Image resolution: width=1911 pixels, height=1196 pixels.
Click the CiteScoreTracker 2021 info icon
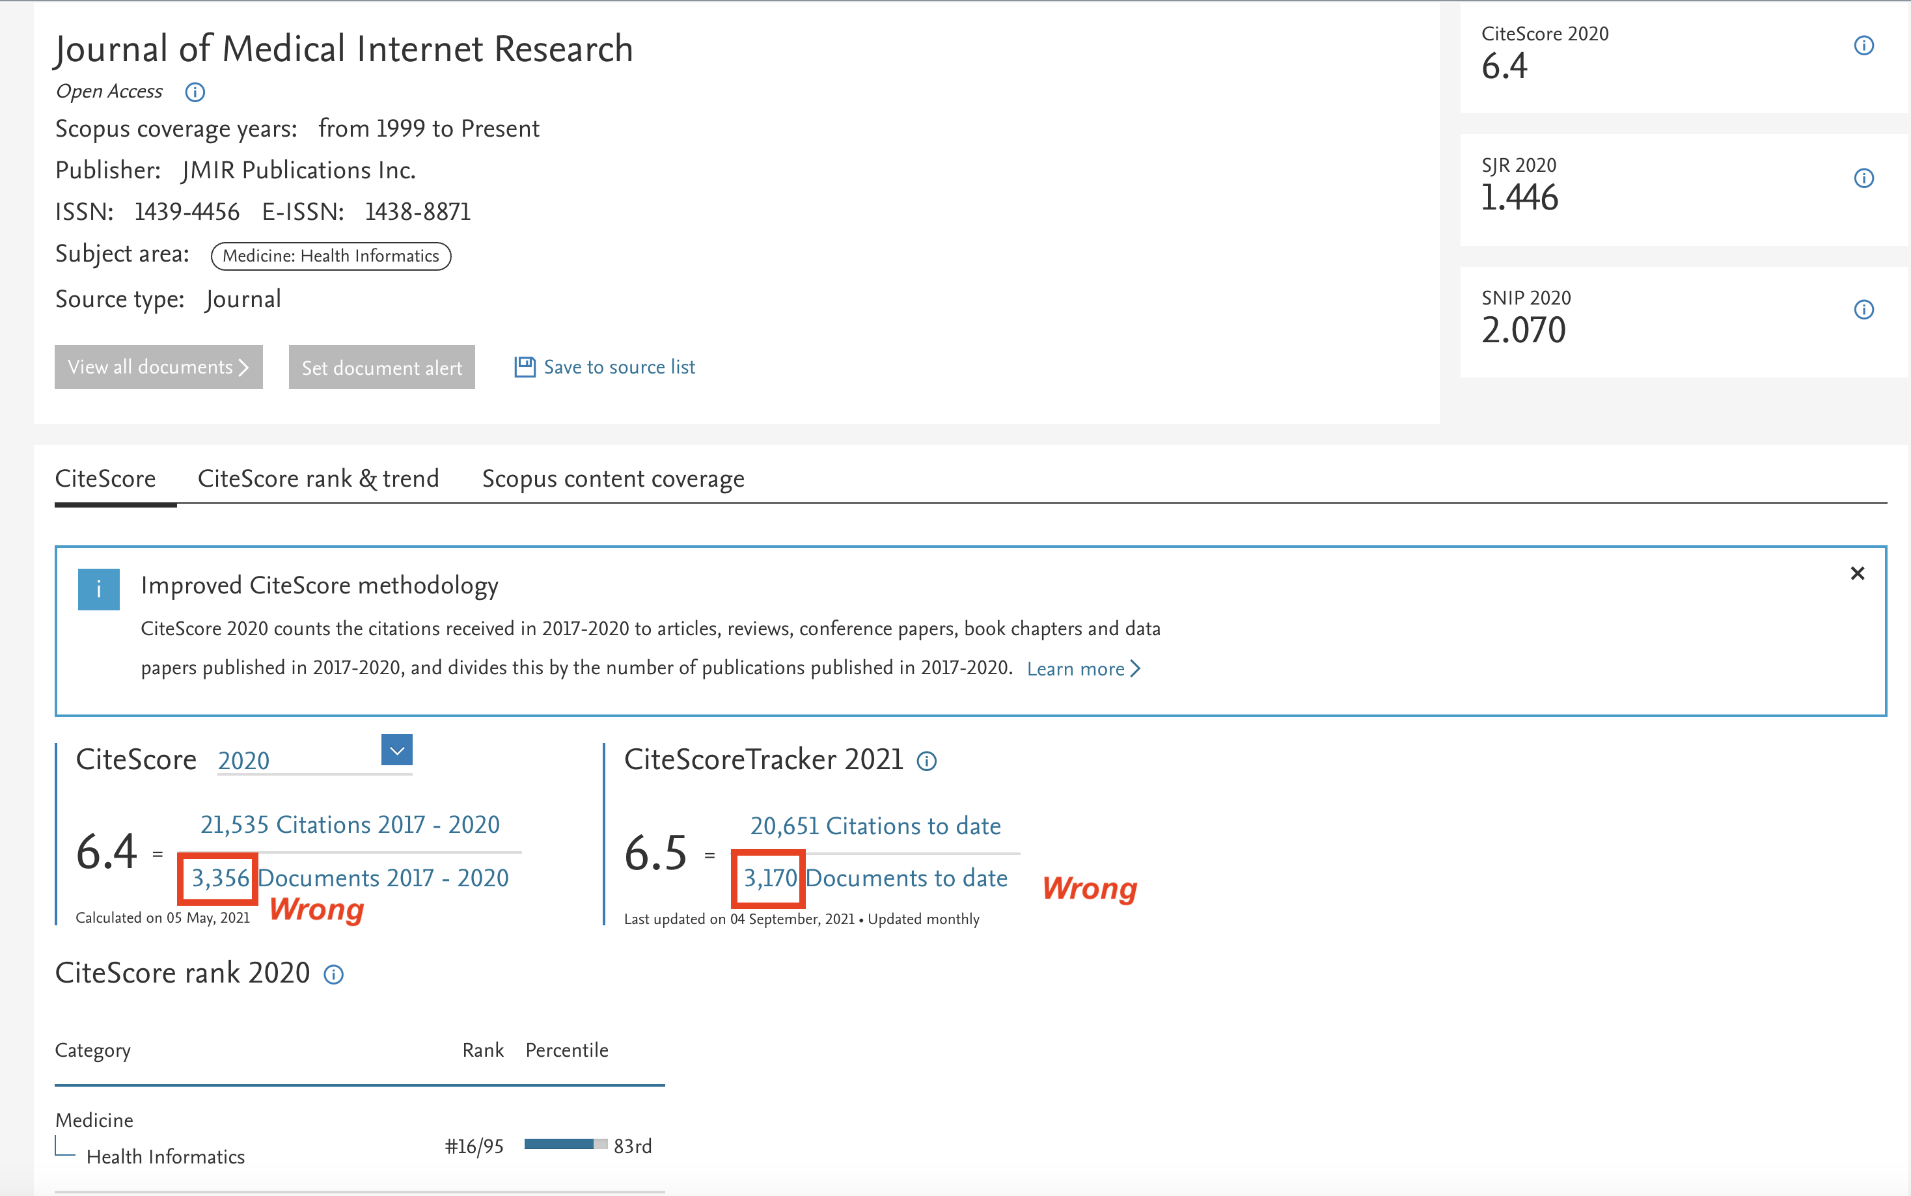926,762
